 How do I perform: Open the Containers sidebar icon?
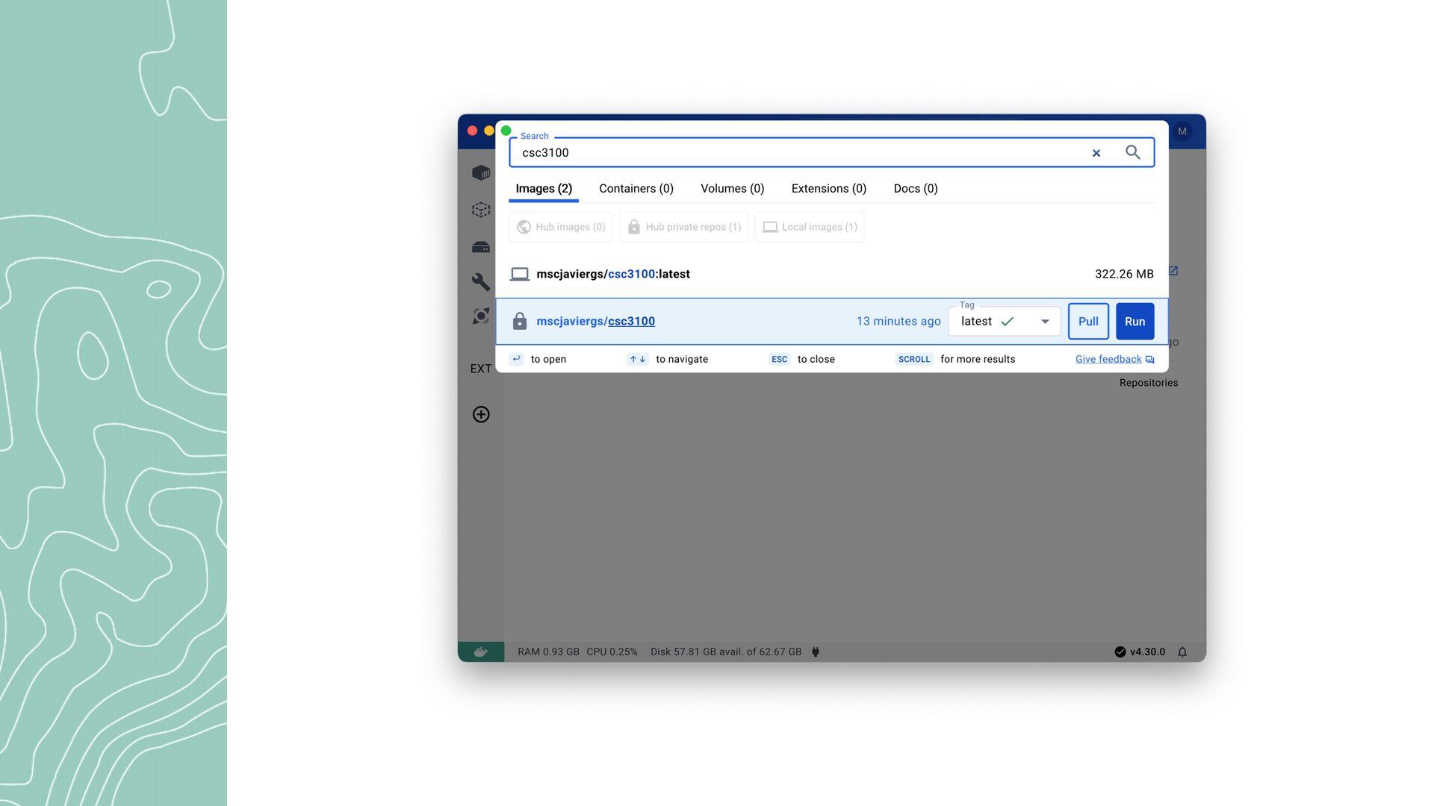pyautogui.click(x=481, y=173)
